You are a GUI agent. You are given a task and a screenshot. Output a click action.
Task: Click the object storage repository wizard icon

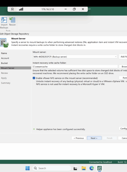4,43
